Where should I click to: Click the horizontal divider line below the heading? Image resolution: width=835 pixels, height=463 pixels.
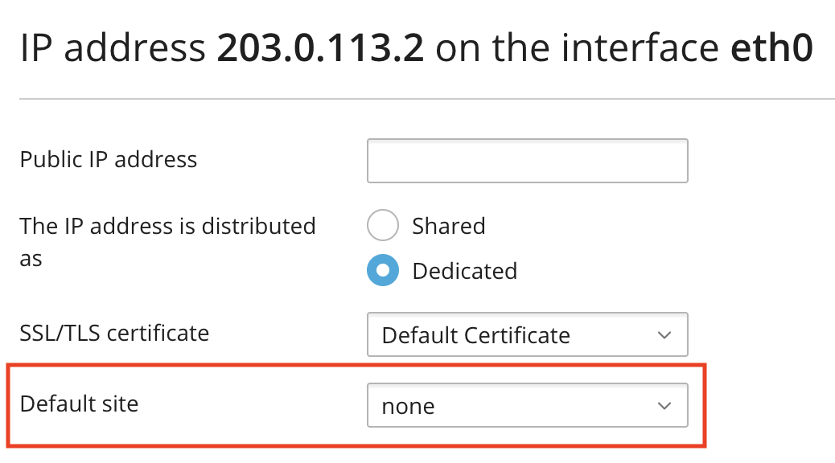(426, 99)
